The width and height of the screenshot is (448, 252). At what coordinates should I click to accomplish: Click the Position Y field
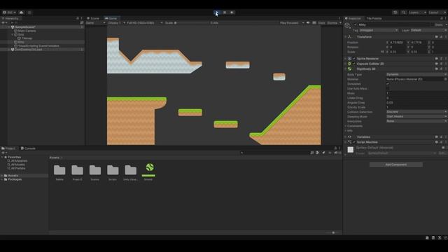click(419, 43)
